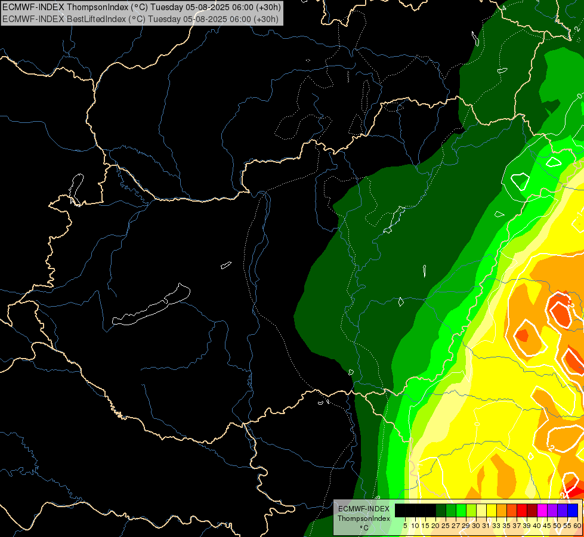This screenshot has width=584, height=537.
Task: Click the orange-red 35–37 legend swatch
Action: 512,511
